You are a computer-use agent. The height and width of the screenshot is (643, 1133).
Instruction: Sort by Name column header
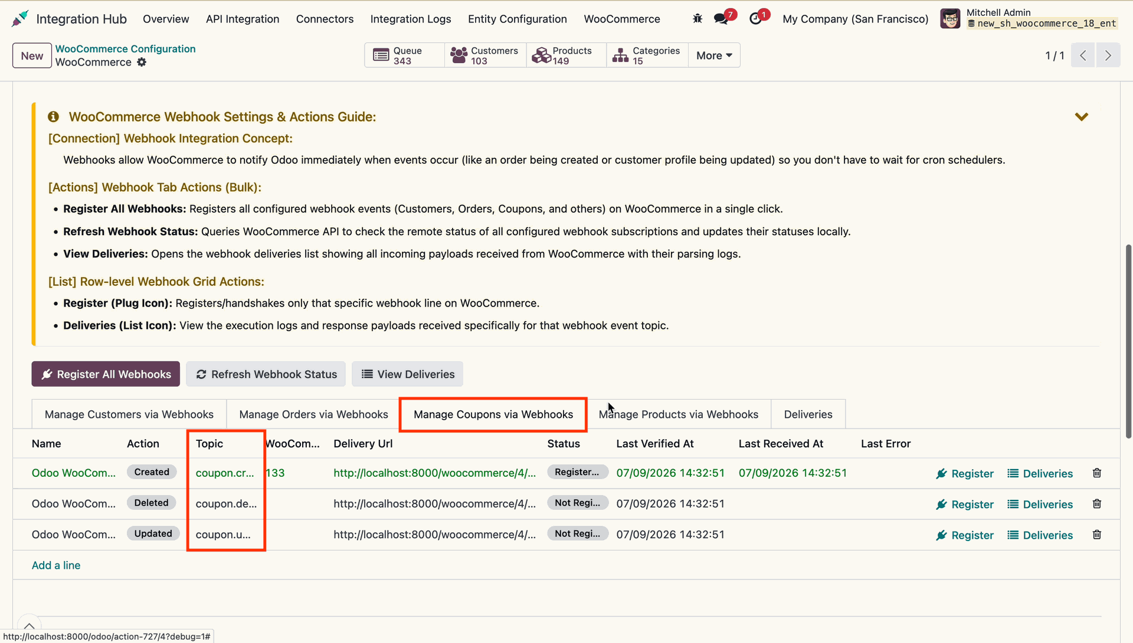pos(47,444)
